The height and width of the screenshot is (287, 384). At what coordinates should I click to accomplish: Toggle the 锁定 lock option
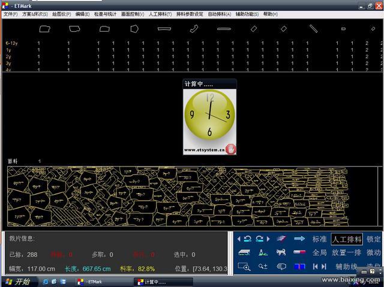tap(373, 239)
